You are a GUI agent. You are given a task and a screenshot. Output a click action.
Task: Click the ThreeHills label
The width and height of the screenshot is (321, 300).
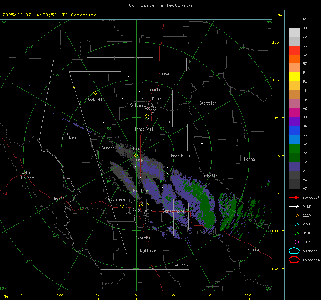pyautogui.click(x=179, y=156)
